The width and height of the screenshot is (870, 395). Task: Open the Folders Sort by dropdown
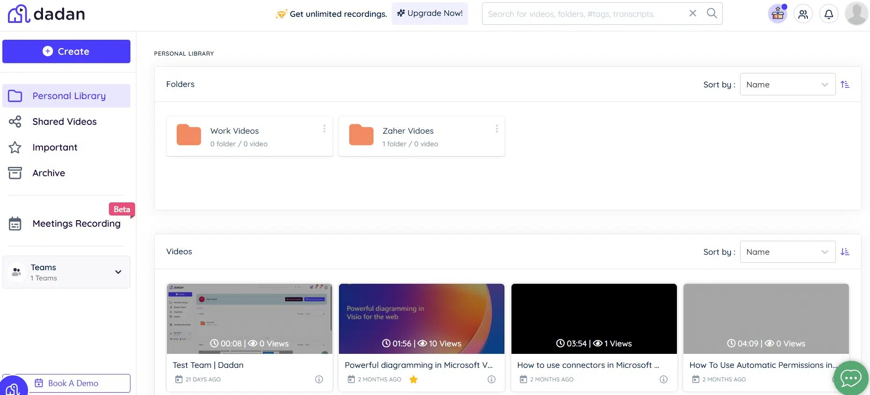787,85
